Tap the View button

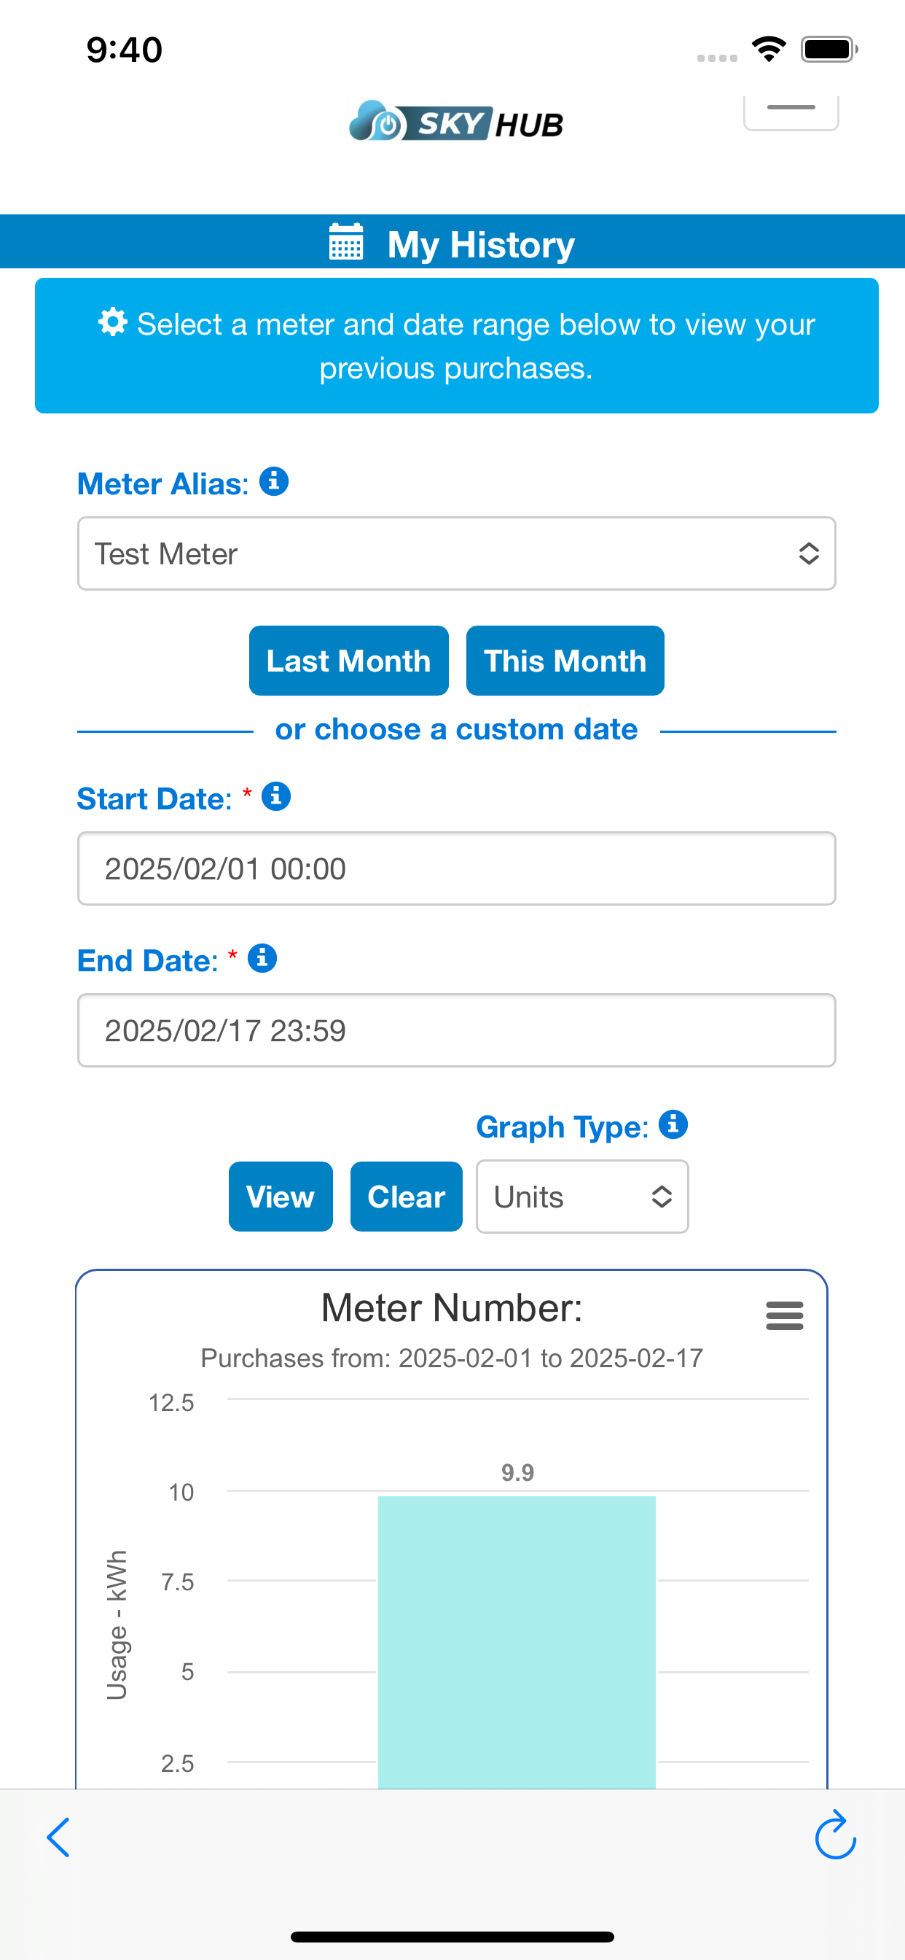281,1196
